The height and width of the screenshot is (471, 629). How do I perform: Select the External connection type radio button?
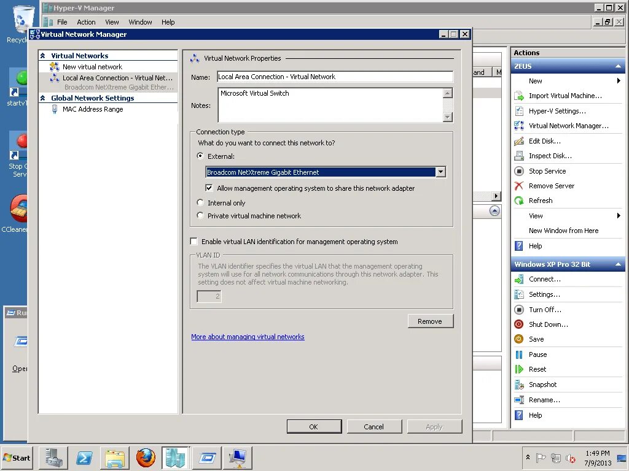coord(200,156)
